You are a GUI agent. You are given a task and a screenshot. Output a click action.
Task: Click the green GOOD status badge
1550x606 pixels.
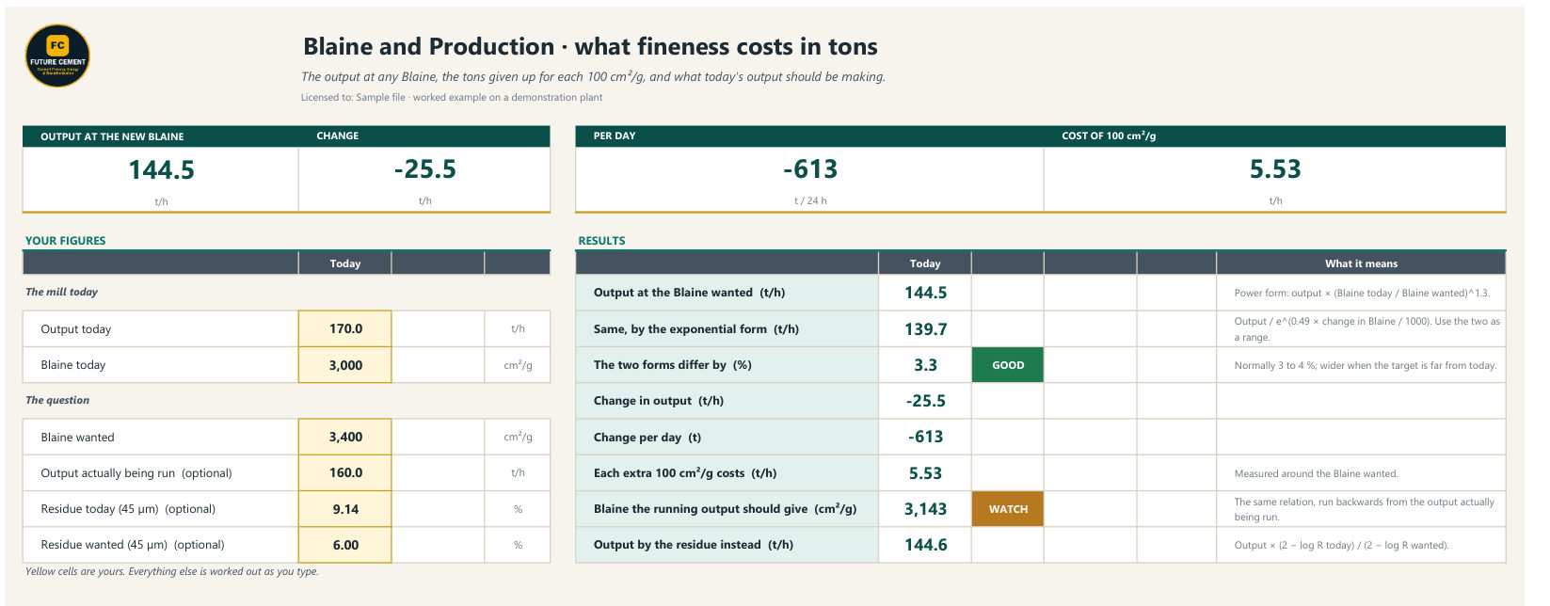(x=1008, y=365)
